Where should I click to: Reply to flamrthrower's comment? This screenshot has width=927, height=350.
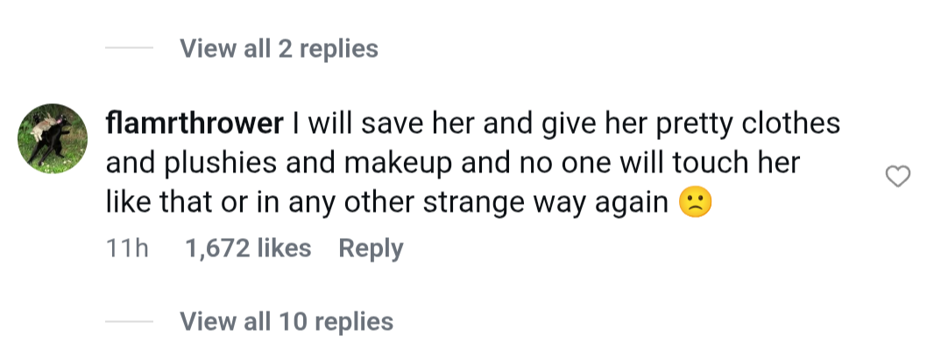click(x=371, y=248)
